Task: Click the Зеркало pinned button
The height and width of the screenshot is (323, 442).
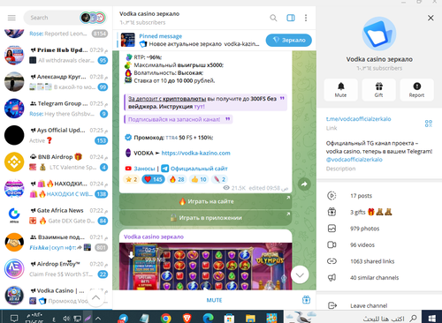Action: (x=288, y=41)
